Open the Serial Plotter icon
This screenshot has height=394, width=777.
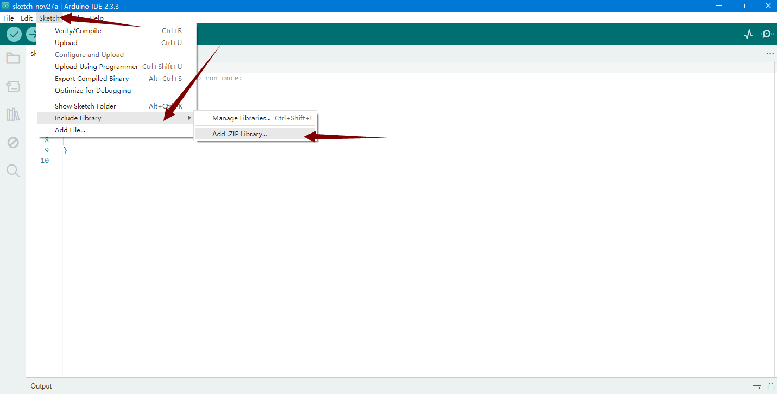pos(748,34)
